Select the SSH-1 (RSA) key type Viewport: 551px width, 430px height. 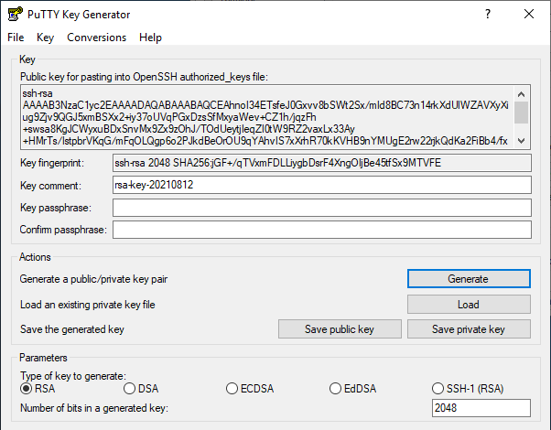tap(468, 389)
